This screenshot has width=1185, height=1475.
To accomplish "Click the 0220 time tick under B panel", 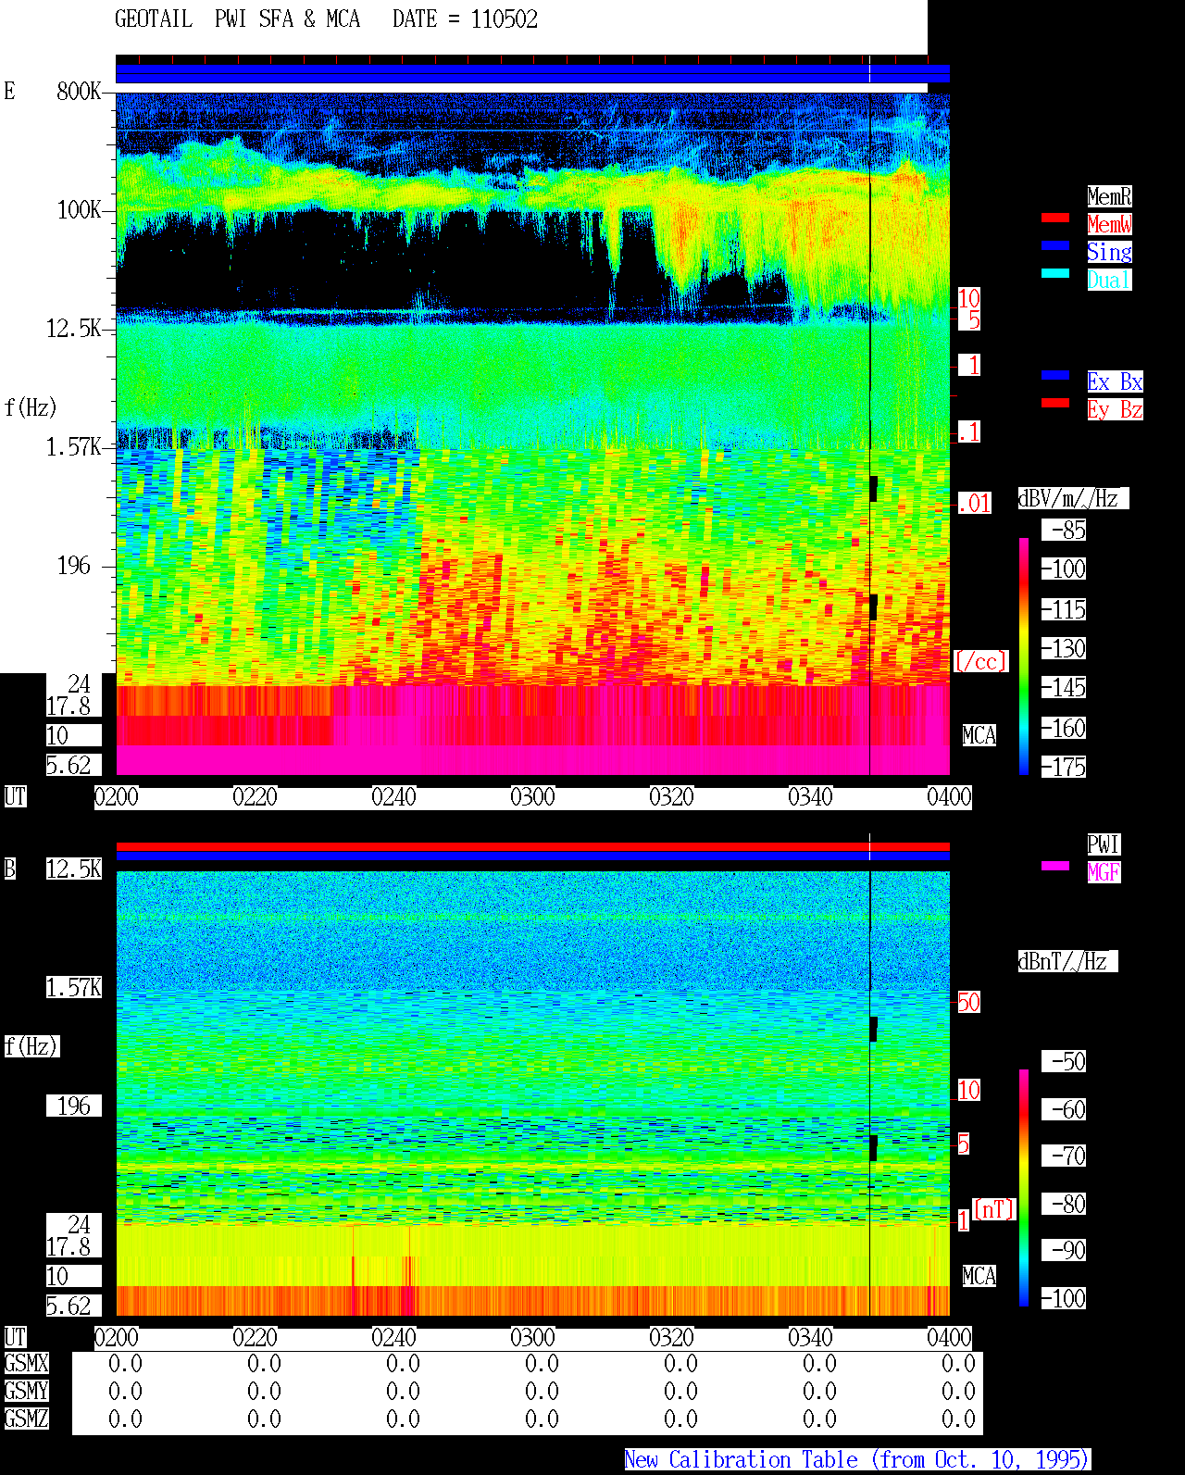I will pos(256,1337).
